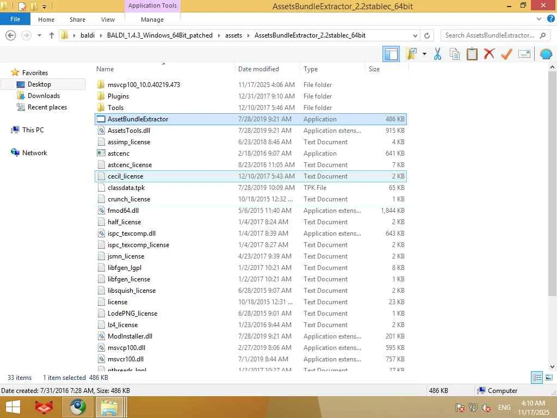Copy selection using the two-pages icon

(454, 54)
